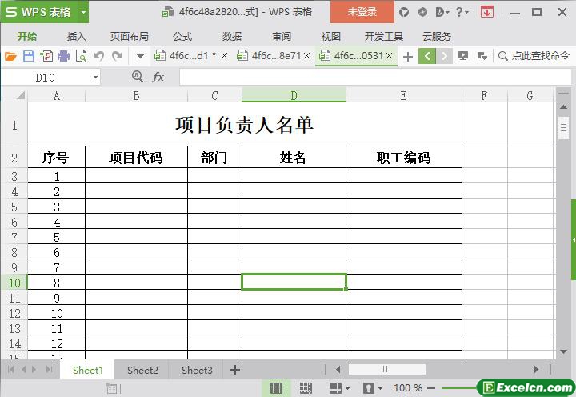Image resolution: width=576 pixels, height=397 pixels.
Task: Open file with the folder icon
Action: click(x=10, y=56)
